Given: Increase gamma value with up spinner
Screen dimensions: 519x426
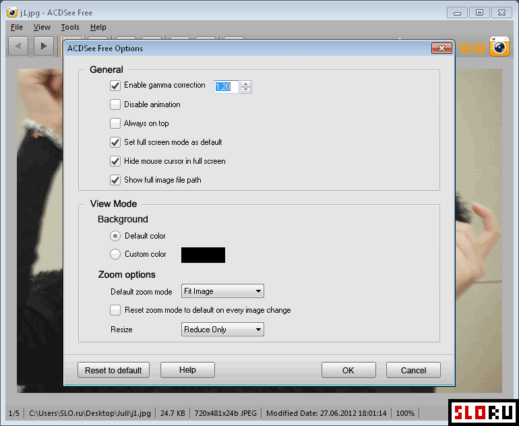Looking at the screenshot, I should point(245,84).
